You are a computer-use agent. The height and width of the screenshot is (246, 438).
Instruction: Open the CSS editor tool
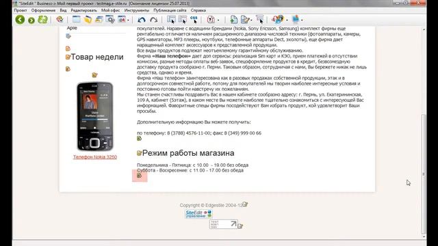(194, 19)
